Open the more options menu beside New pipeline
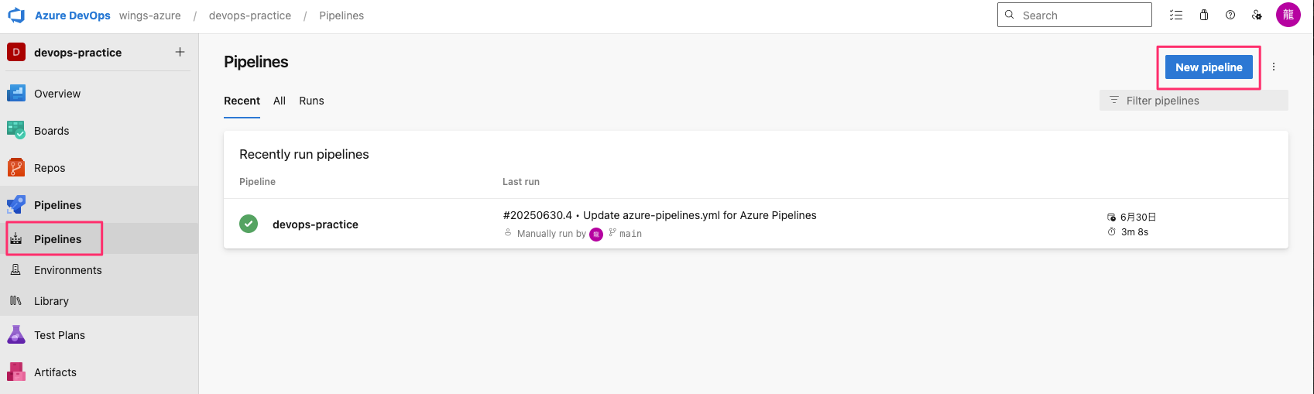 pos(1274,67)
